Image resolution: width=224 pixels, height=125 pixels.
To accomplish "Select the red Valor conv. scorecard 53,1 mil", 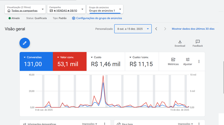I will click(x=68, y=64).
